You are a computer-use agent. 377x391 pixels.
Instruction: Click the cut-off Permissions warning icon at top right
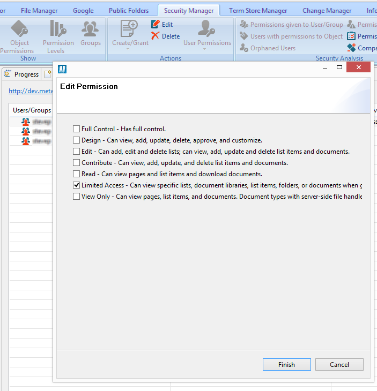click(351, 25)
